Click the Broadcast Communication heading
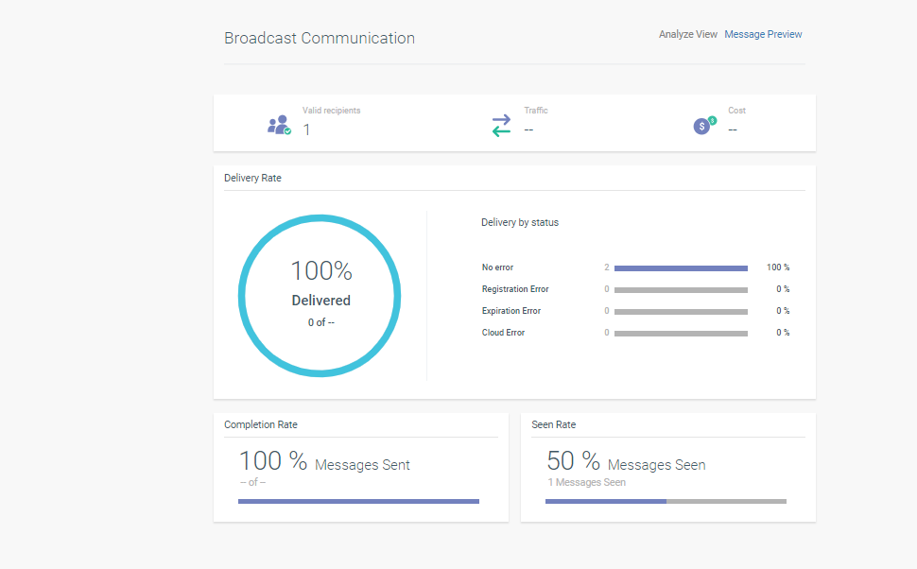 [x=320, y=39]
